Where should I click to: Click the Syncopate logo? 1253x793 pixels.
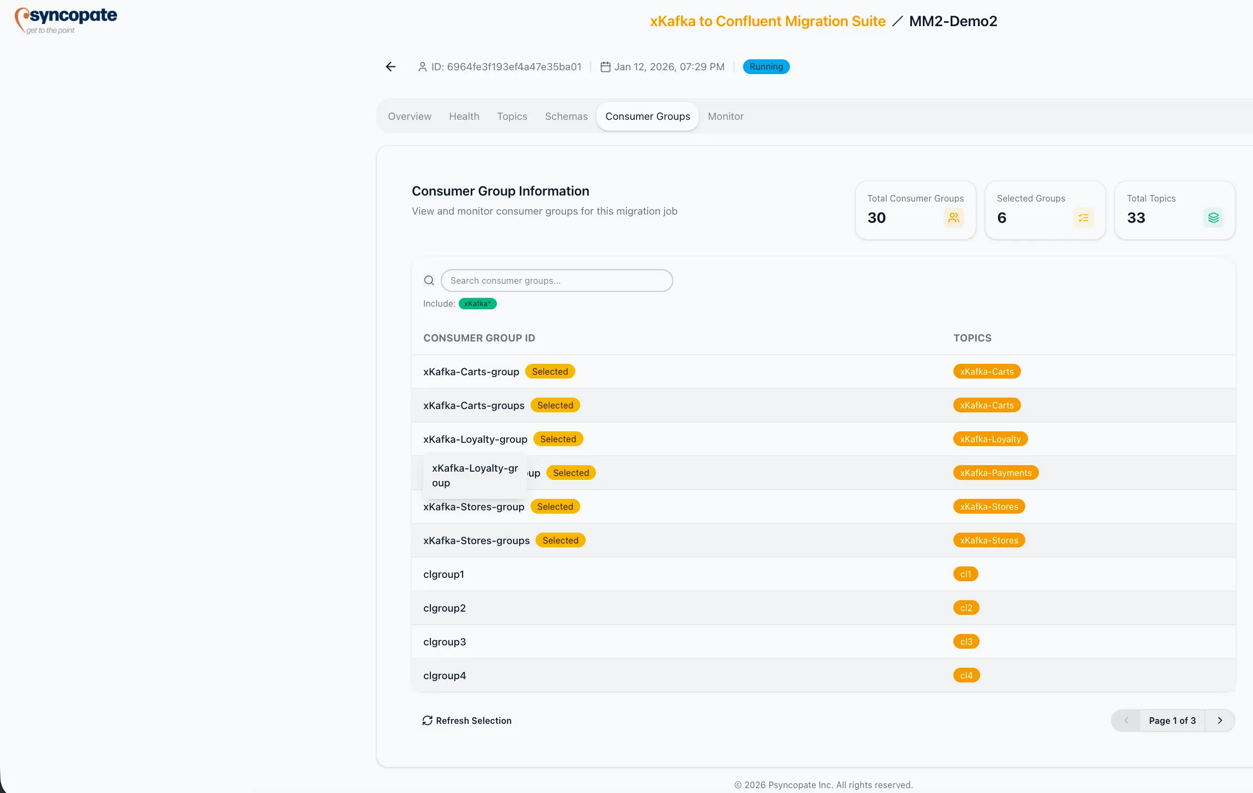click(65, 19)
